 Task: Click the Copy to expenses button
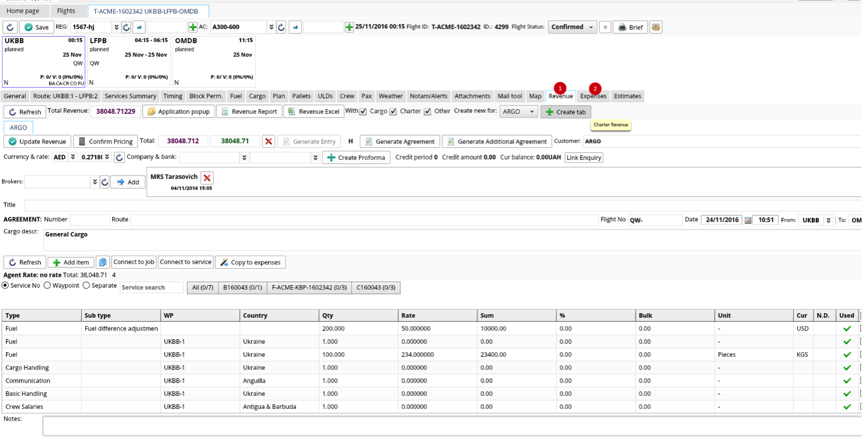coord(250,262)
